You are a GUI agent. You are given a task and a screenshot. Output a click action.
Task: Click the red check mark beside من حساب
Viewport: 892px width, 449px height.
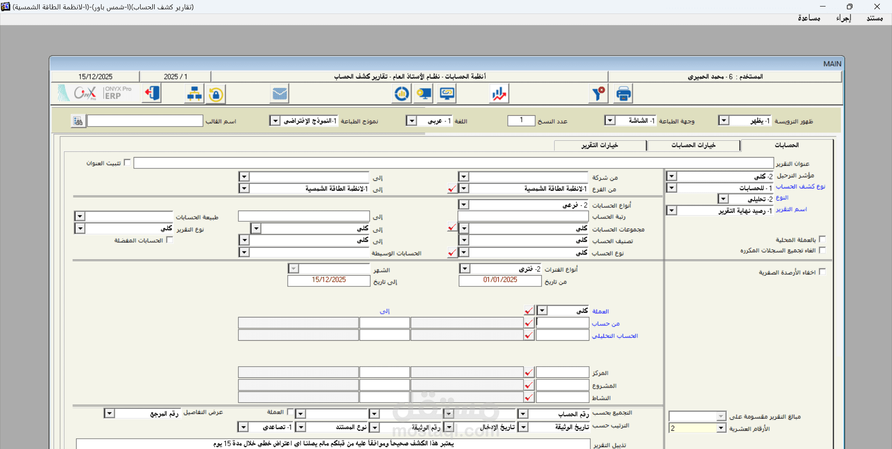pos(529,323)
